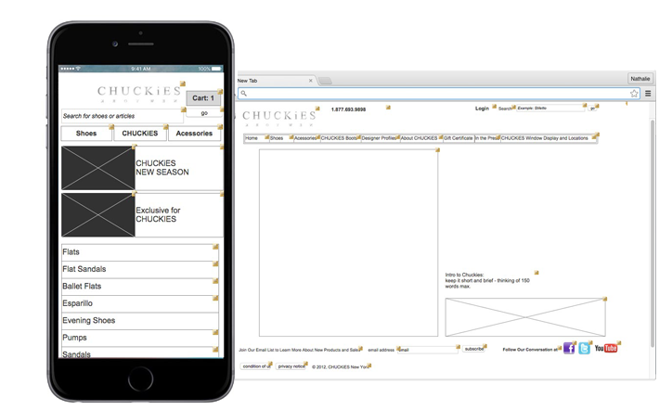Focus mobile 'Search for shoes or articles' field
672x410 pixels.
(123, 116)
